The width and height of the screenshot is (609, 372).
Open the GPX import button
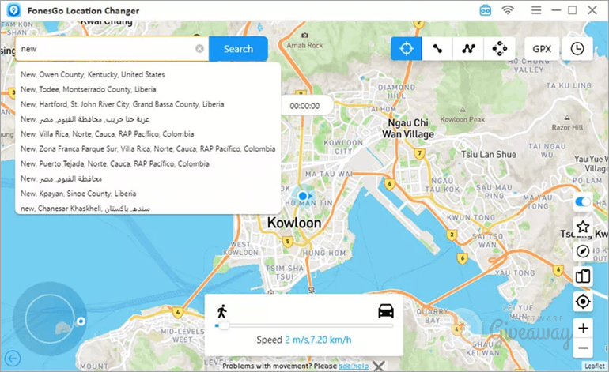point(542,49)
